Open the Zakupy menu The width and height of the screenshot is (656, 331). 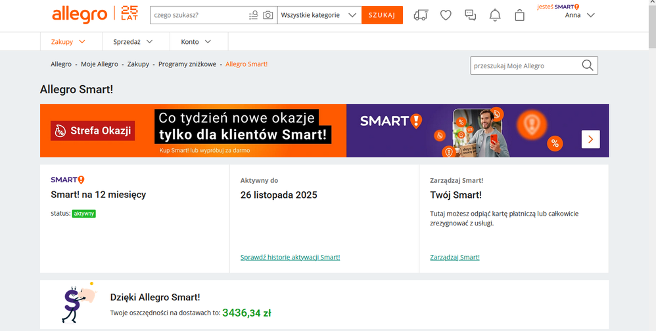pyautogui.click(x=68, y=42)
